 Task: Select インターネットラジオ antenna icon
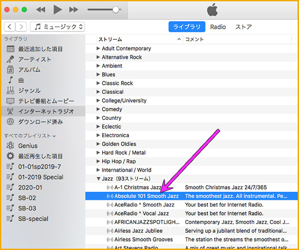click(x=10, y=111)
